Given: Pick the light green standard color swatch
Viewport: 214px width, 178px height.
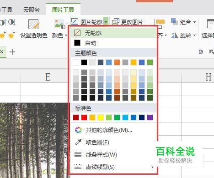Looking at the screenshot, I should [x=109, y=117].
